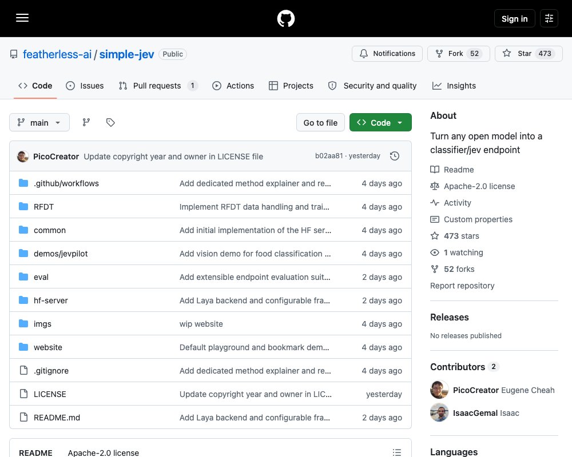Expand the main branch dropdown
572x457 pixels.
point(39,122)
